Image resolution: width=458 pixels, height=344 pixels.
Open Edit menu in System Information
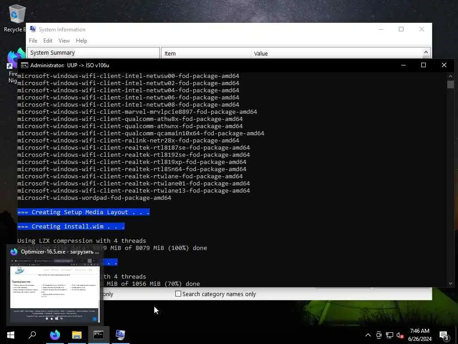click(47, 41)
